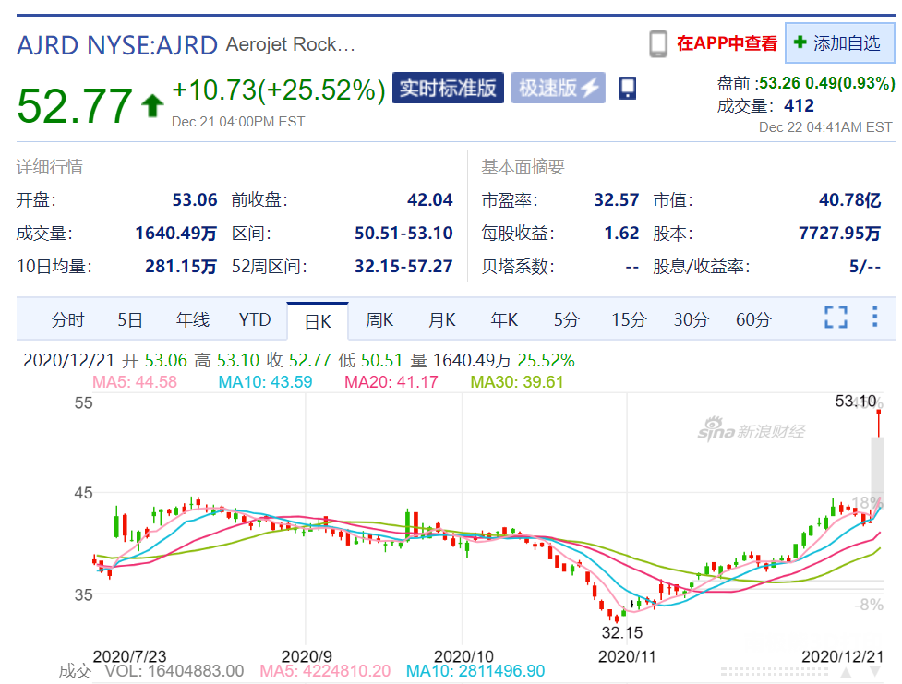
Task: Click the 股息/收益率 value 5/--
Action: [x=865, y=267]
